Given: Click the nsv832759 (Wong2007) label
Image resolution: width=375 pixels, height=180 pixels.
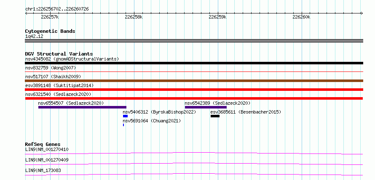Looking at the screenshot, I should (51, 68).
